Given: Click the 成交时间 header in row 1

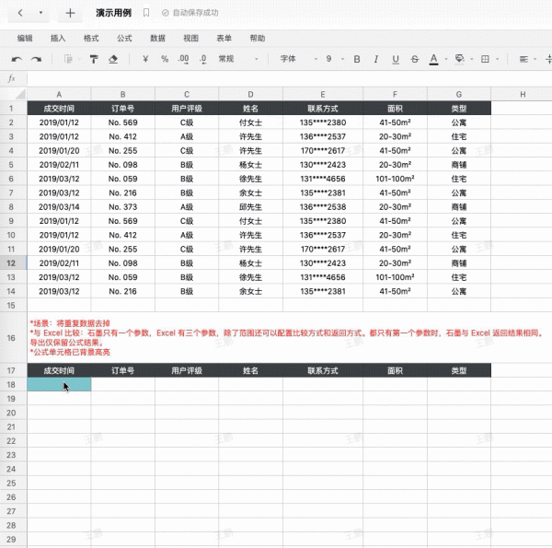Looking at the screenshot, I should [59, 109].
